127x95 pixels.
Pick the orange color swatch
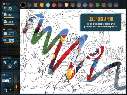point(42,5)
